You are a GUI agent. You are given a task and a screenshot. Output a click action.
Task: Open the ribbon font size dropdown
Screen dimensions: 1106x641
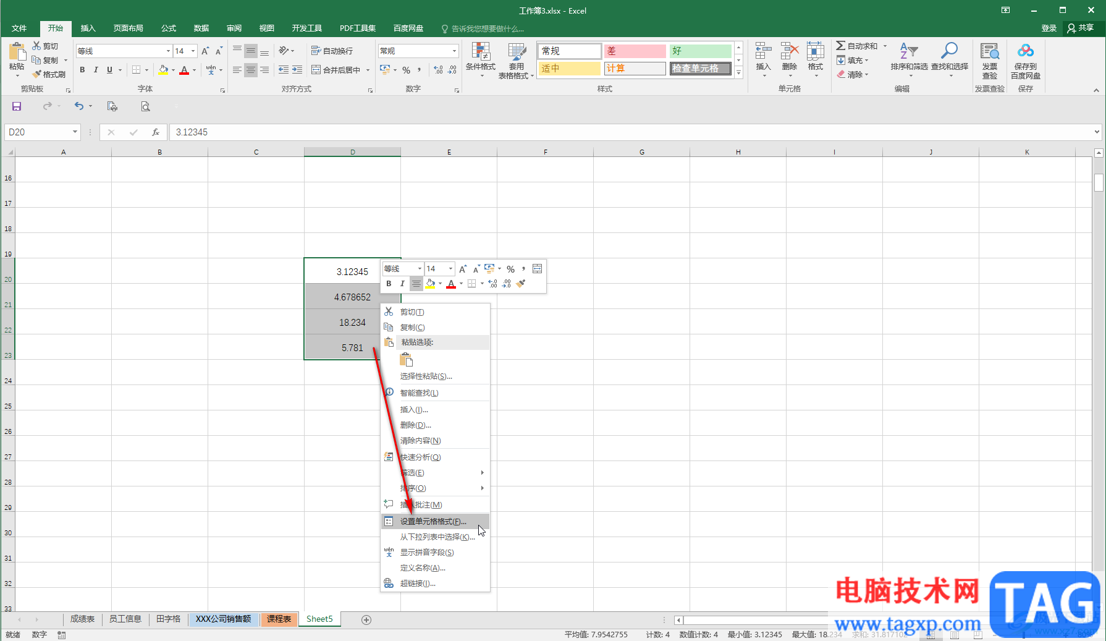[x=193, y=51]
